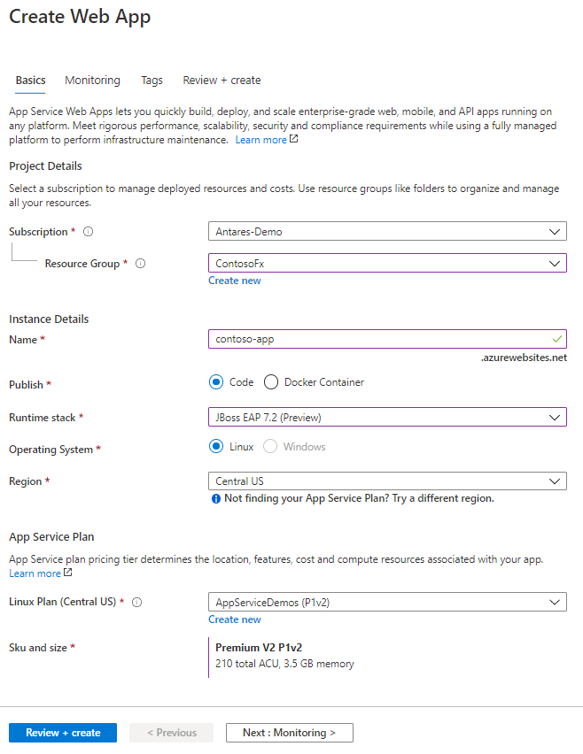
Task: Click the App Service Plan external link icon
Action: click(x=68, y=573)
